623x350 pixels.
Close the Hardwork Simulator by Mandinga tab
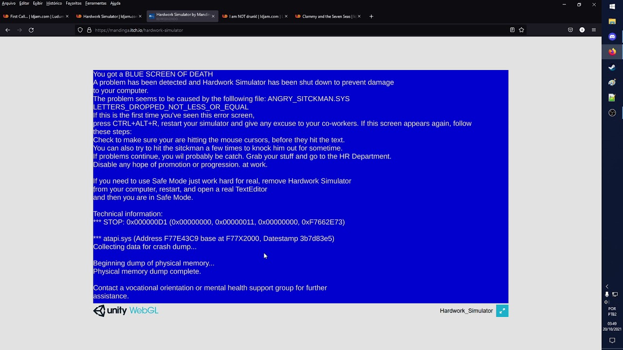click(213, 17)
